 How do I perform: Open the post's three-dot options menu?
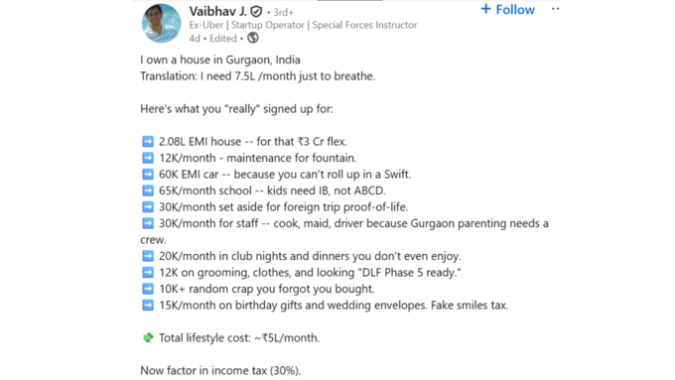tap(555, 9)
